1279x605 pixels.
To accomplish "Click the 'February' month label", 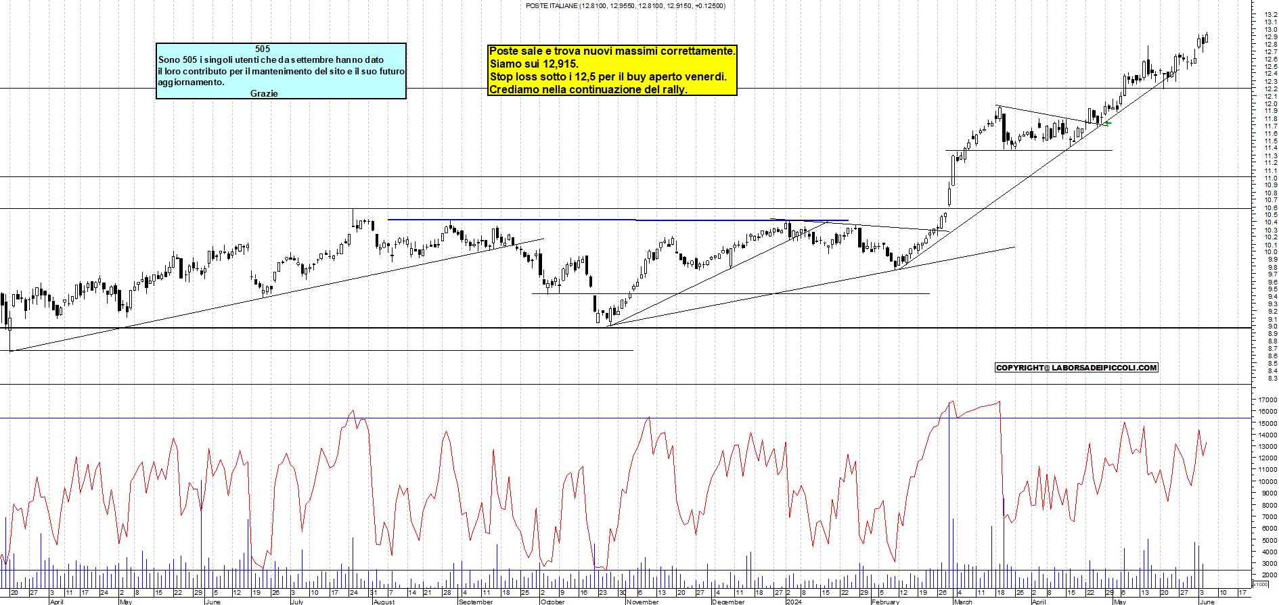I will point(886,602).
